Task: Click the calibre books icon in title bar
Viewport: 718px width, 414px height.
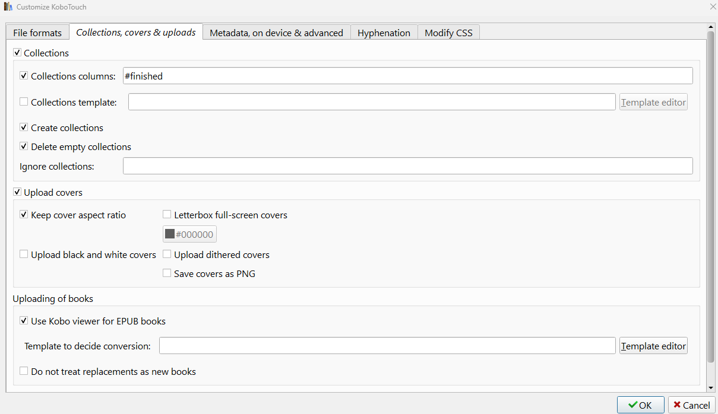Action: (x=8, y=7)
